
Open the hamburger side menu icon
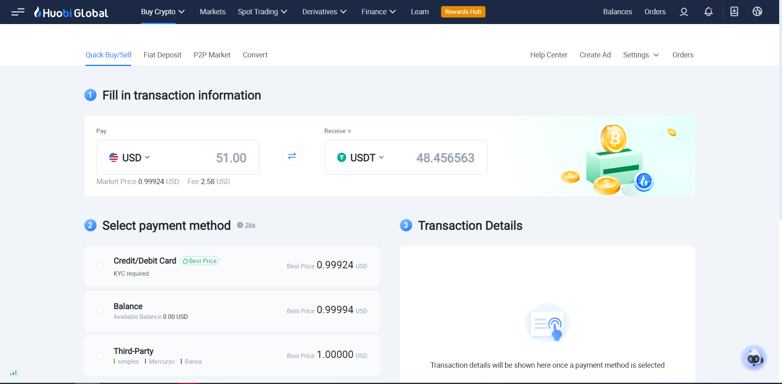pyautogui.click(x=18, y=12)
